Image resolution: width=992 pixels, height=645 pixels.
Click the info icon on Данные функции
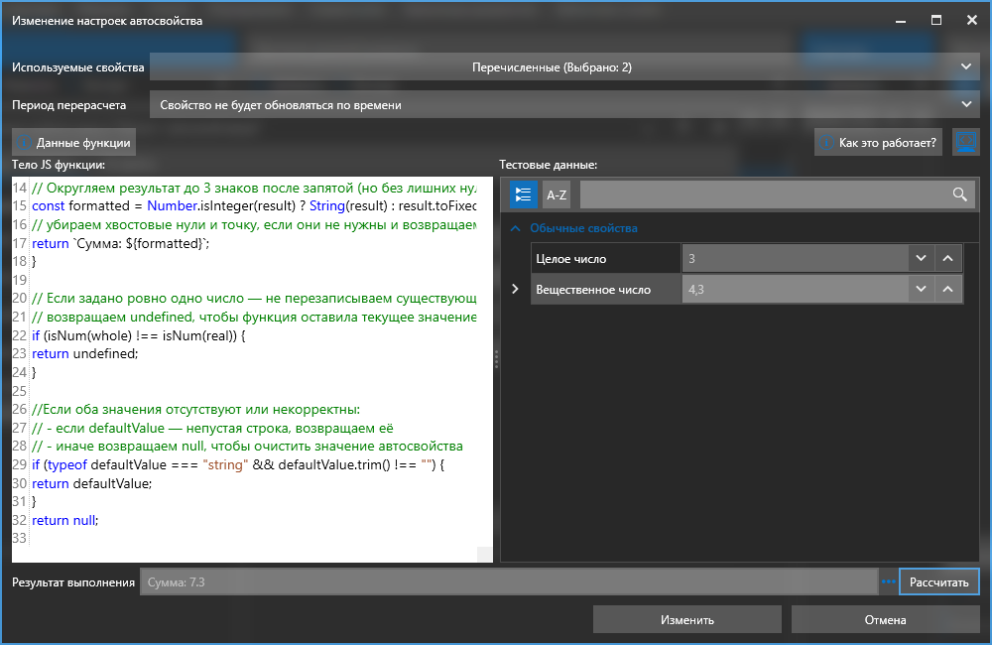coord(26,143)
